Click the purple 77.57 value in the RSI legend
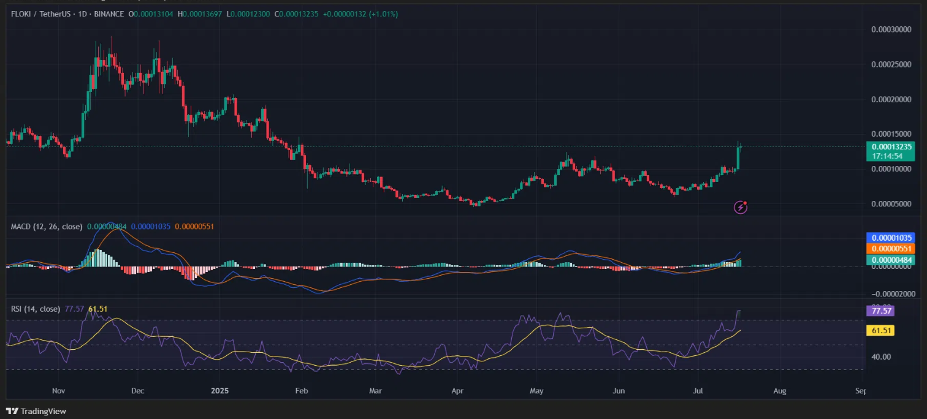This screenshot has width=927, height=419. click(73, 309)
